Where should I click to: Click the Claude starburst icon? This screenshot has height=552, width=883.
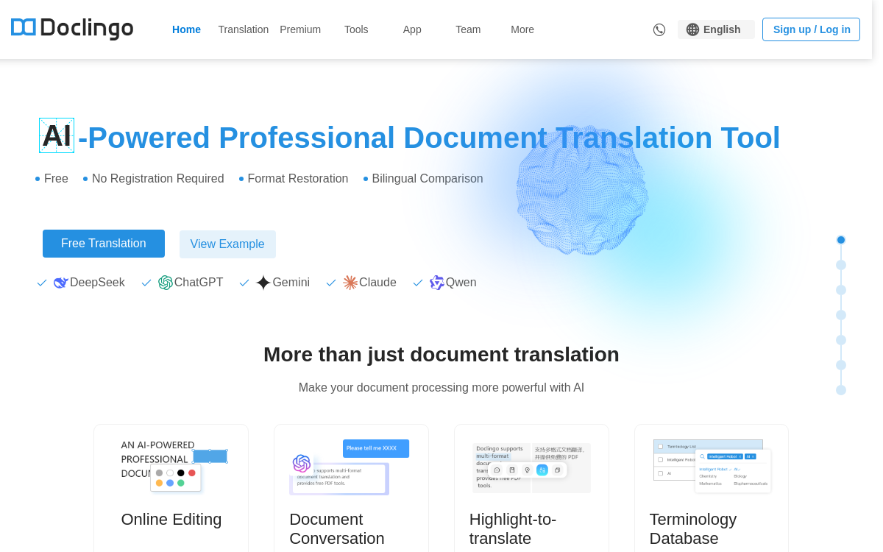click(x=350, y=283)
